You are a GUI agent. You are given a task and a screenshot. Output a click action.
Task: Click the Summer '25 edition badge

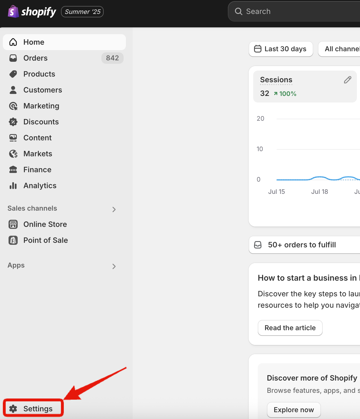point(82,12)
